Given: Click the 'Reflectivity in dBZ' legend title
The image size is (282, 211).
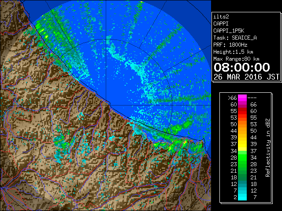Looking at the screenshot, I should (268, 148).
